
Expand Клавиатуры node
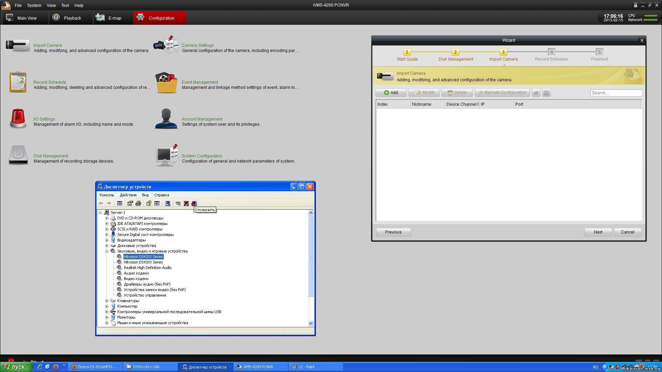(x=107, y=301)
